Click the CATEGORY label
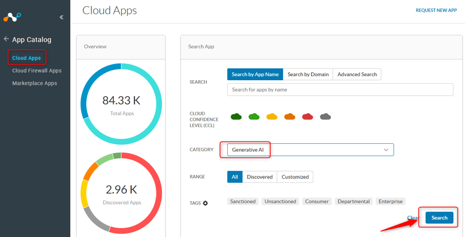This screenshot has height=237, width=465. pos(201,150)
